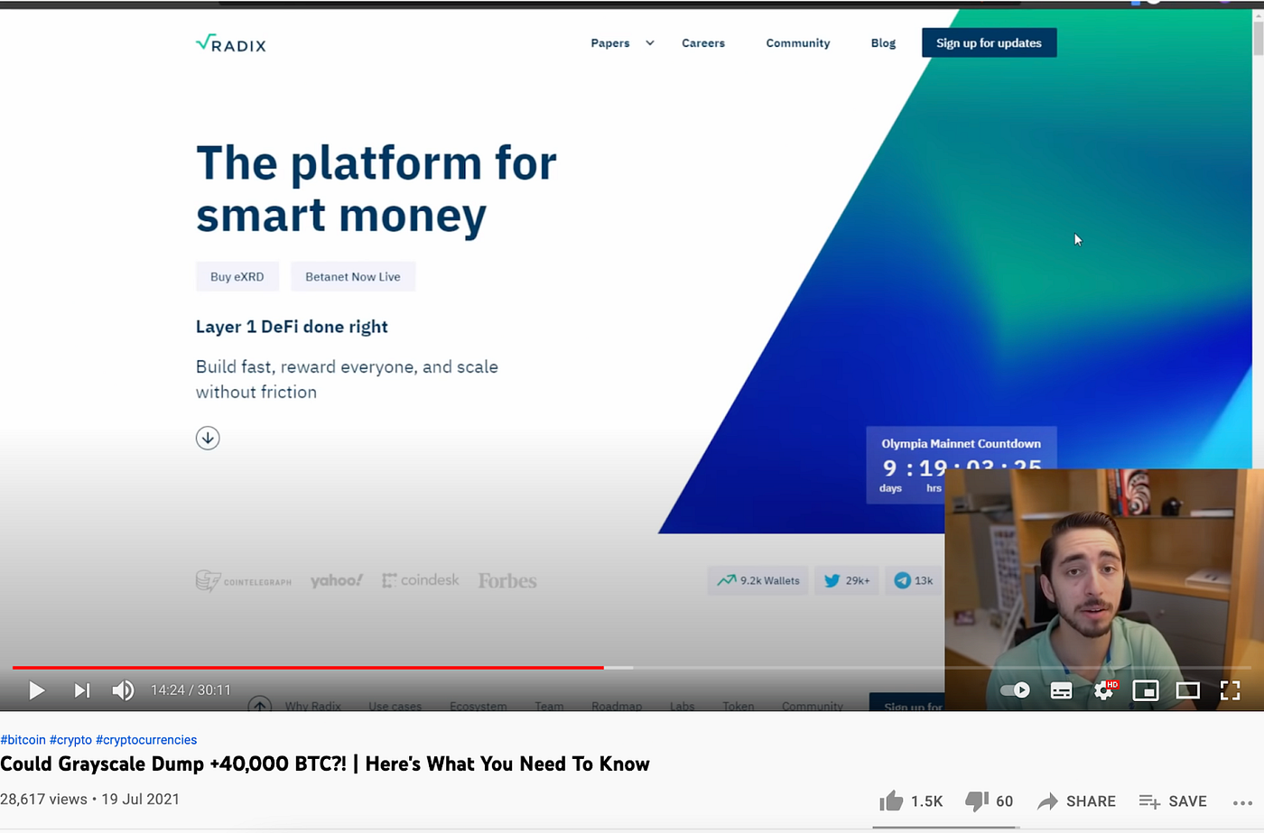
Task: Click the #cryptocurrencies hashtag
Action: point(146,739)
